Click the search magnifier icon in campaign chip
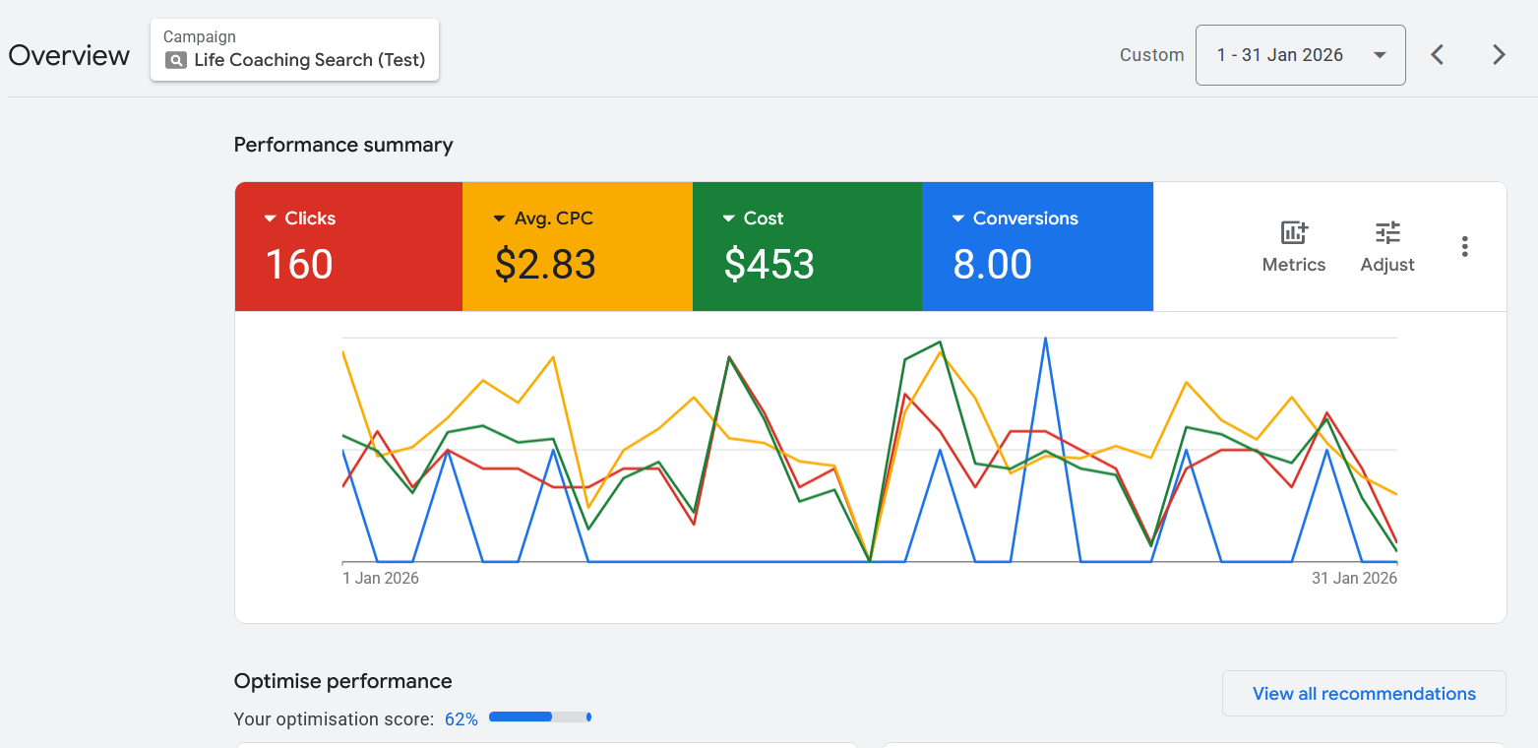The image size is (1538, 748). click(x=175, y=60)
